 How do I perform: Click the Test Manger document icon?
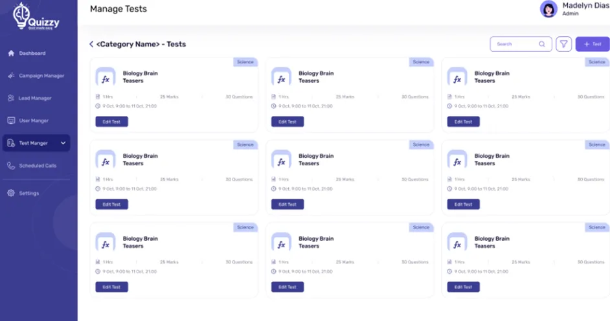point(11,143)
